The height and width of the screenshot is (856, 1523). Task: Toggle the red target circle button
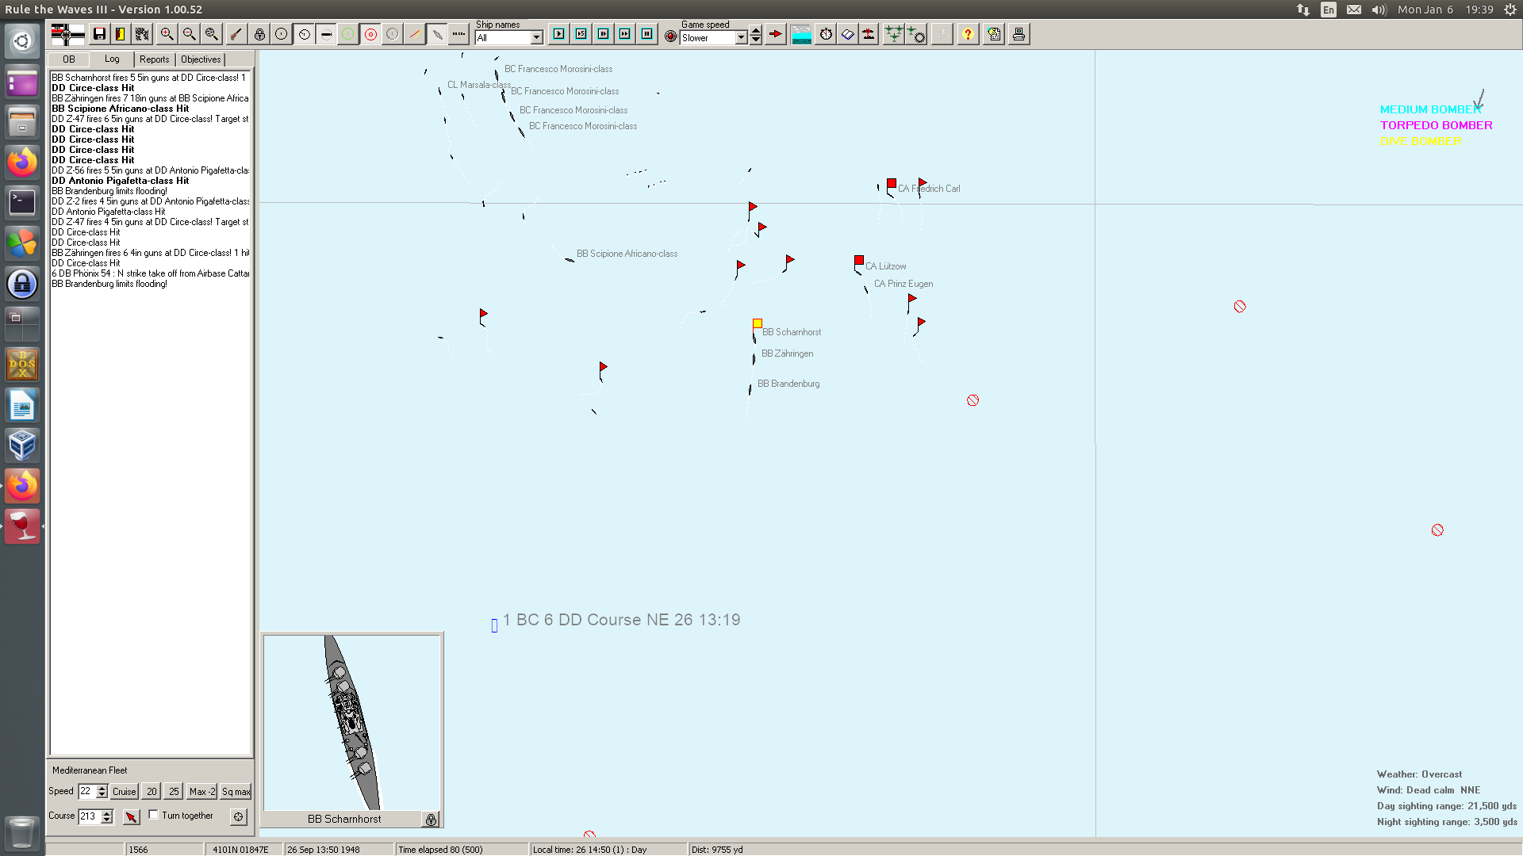coord(370,34)
